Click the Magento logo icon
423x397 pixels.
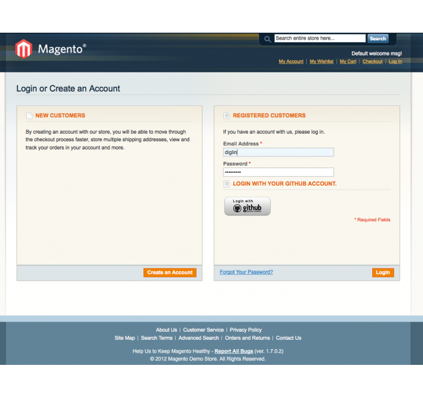coord(24,49)
